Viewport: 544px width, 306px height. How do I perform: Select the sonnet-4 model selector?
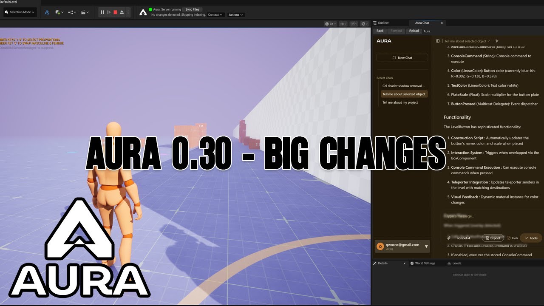[464, 238]
